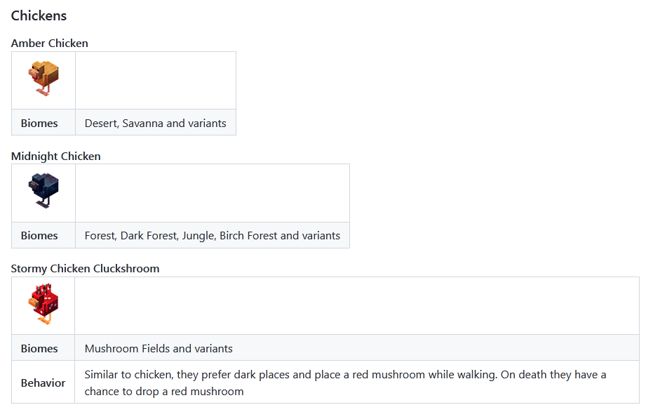Click the Midnight Chicken image
Viewport: 646px width, 412px height.
point(43,190)
